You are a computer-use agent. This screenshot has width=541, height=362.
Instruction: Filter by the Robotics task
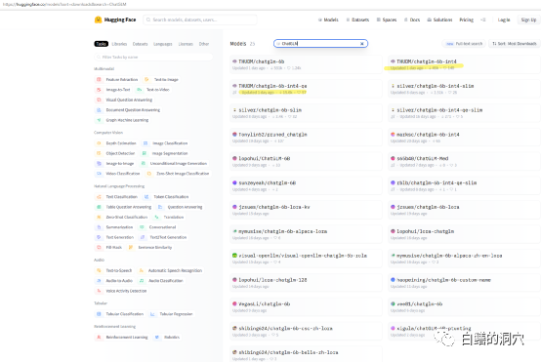tap(167, 337)
